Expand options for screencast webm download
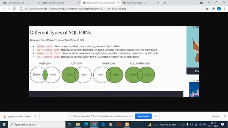 [36, 116]
